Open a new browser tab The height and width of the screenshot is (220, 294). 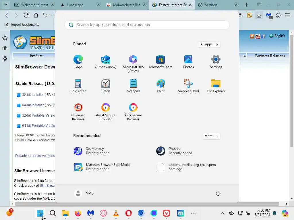247,5
